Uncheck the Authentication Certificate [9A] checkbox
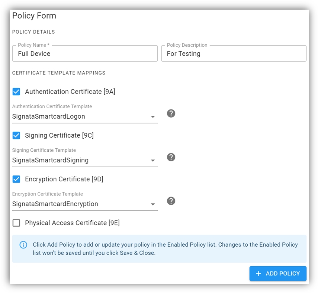Image resolution: width=318 pixels, height=293 pixels. click(x=16, y=92)
